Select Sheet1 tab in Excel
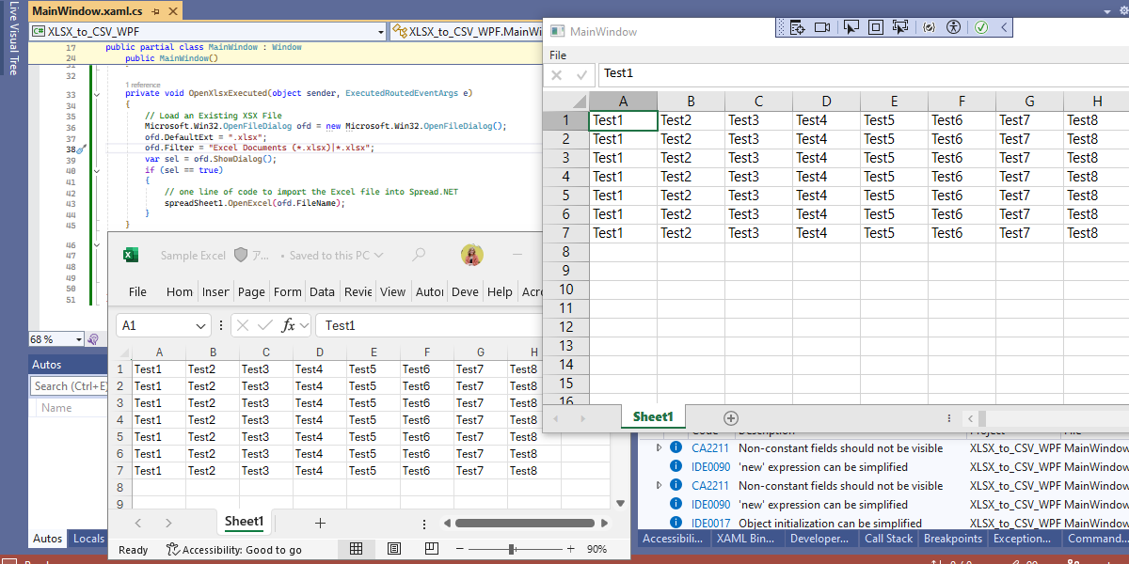 click(244, 522)
